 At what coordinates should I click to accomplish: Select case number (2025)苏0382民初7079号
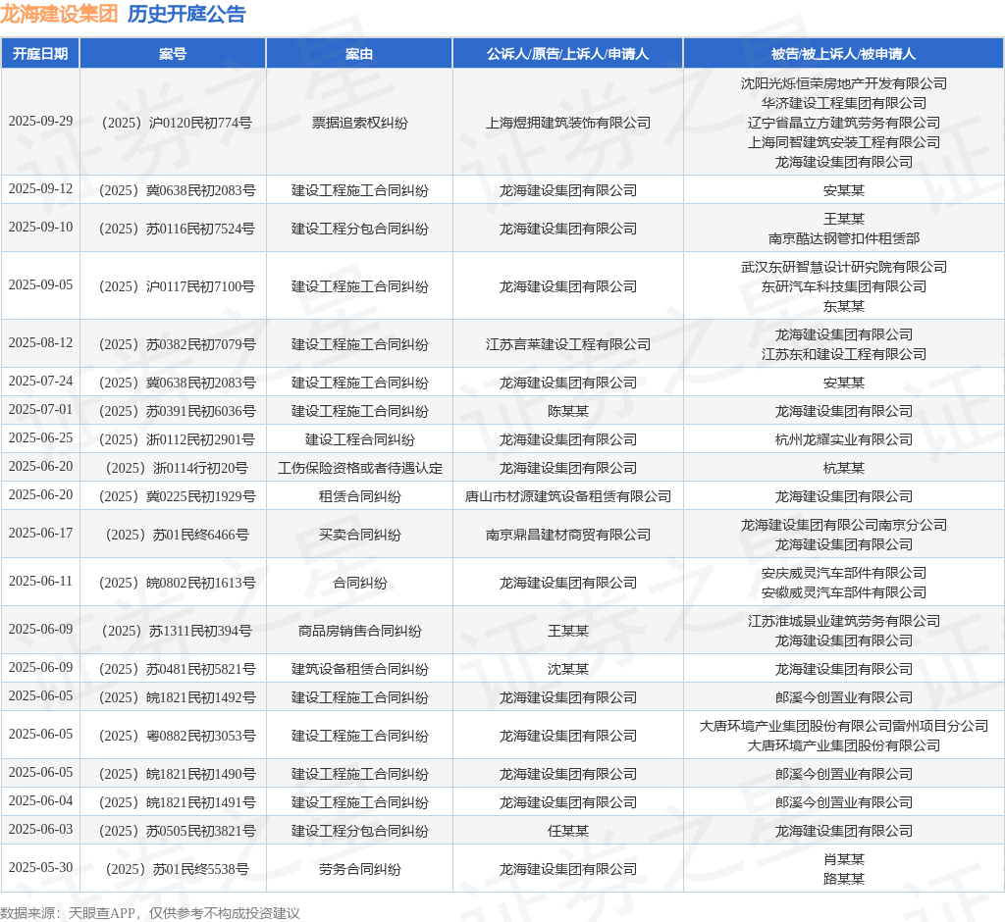coord(177,344)
